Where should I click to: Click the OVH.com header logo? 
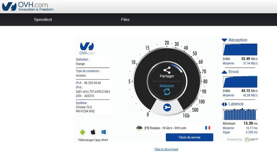tap(27, 7)
